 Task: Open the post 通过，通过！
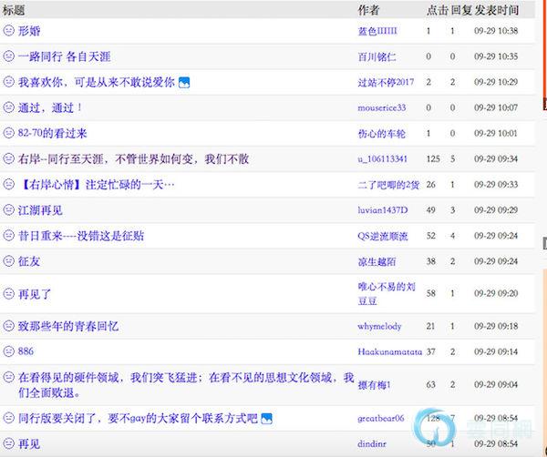coord(50,107)
